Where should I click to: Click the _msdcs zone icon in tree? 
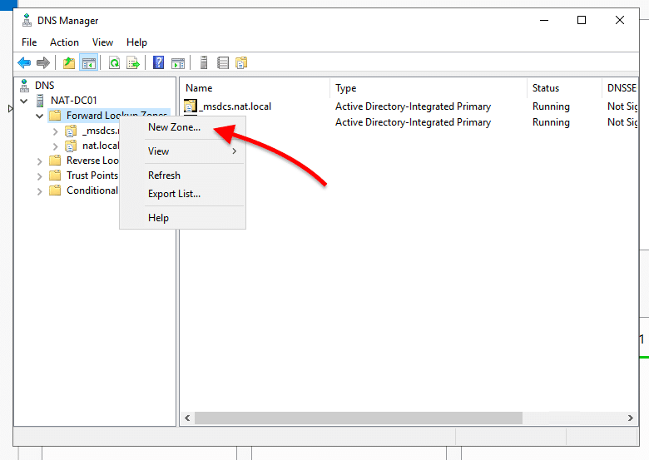pyautogui.click(x=71, y=131)
